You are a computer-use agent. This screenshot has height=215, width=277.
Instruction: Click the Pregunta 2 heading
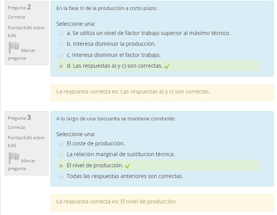(x=19, y=7)
